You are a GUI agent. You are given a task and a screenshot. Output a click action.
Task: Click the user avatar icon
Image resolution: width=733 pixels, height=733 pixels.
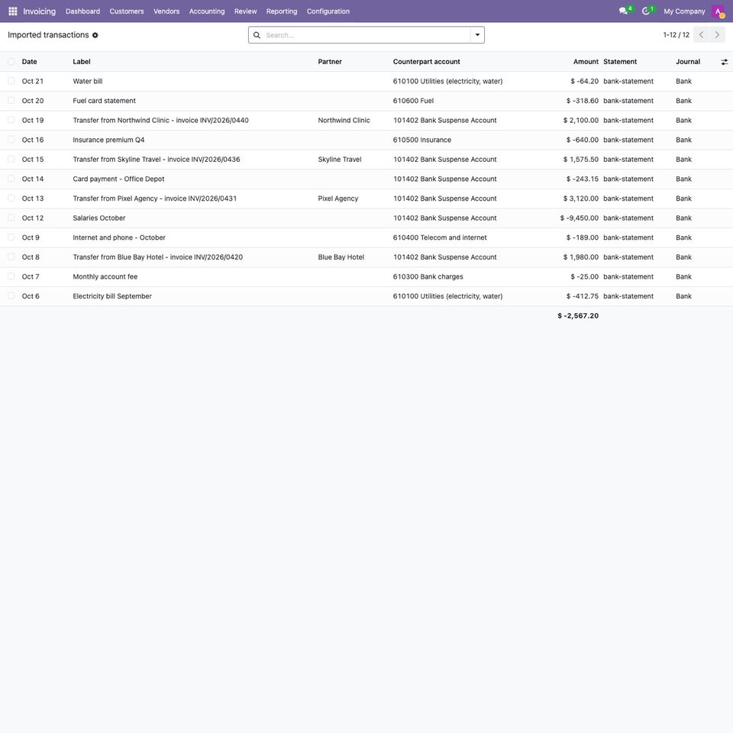[x=718, y=11]
